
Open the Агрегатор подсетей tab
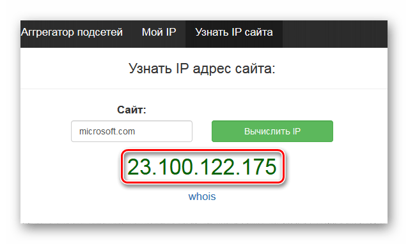[72, 32]
